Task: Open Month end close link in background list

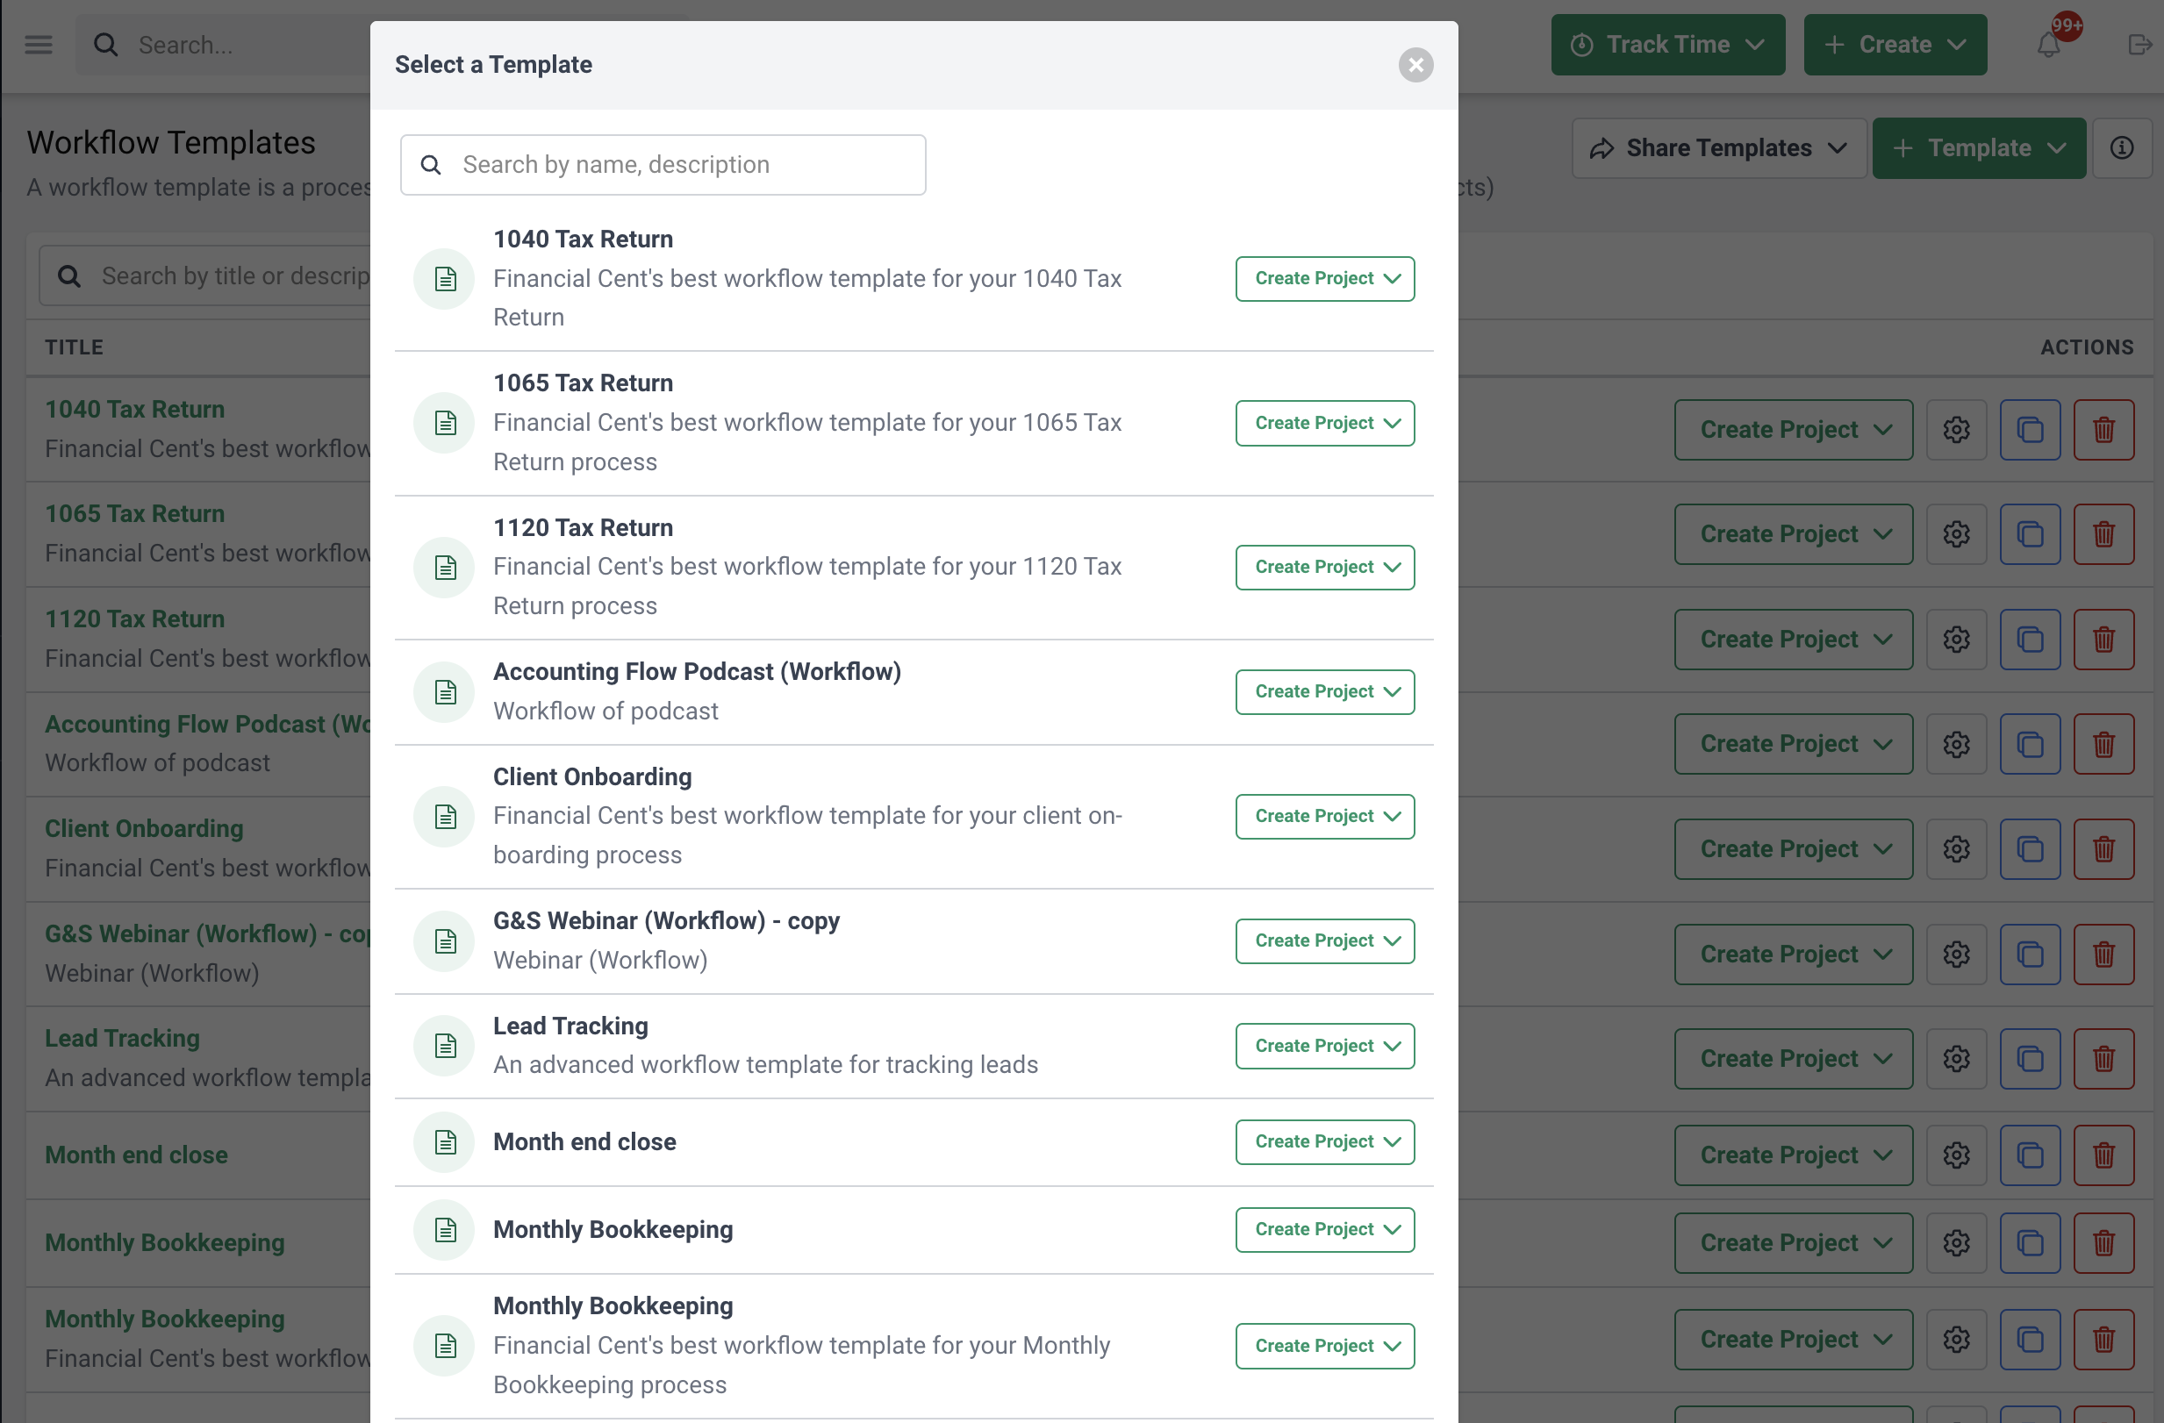Action: (x=136, y=1155)
